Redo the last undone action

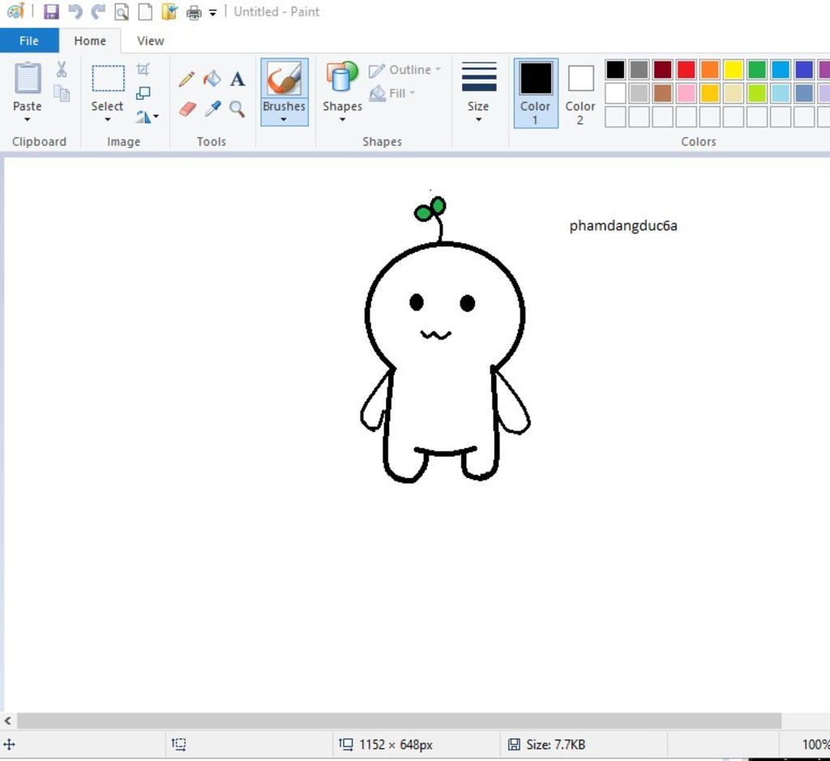[98, 11]
